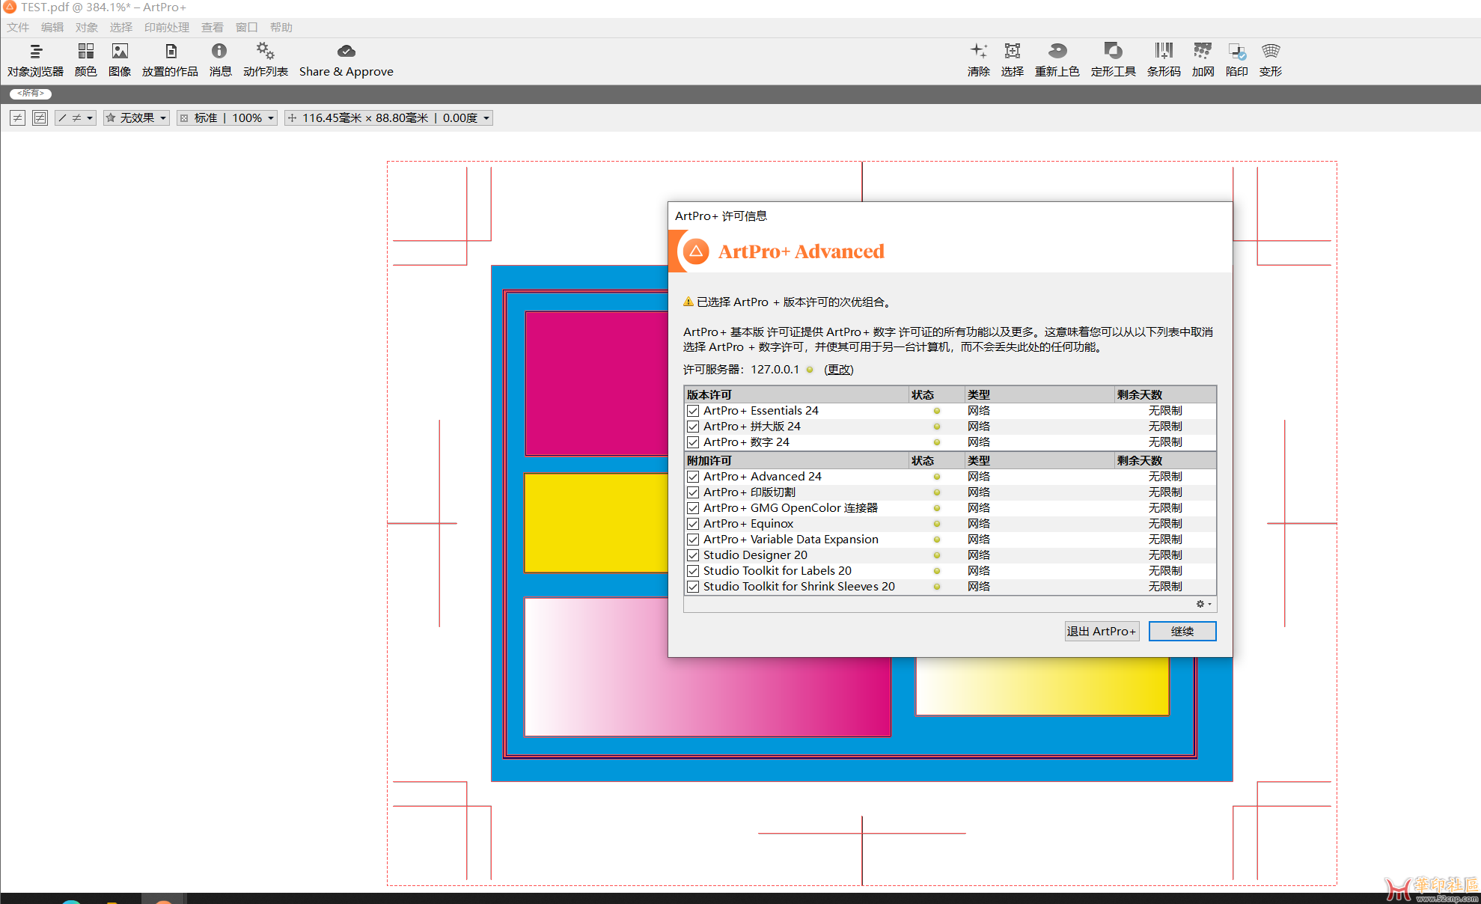This screenshot has height=904, width=1481.
Task: Click the gear settings icon below the license table
Action: coord(1203,604)
